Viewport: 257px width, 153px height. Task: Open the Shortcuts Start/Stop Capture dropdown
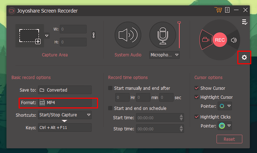pos(65,115)
